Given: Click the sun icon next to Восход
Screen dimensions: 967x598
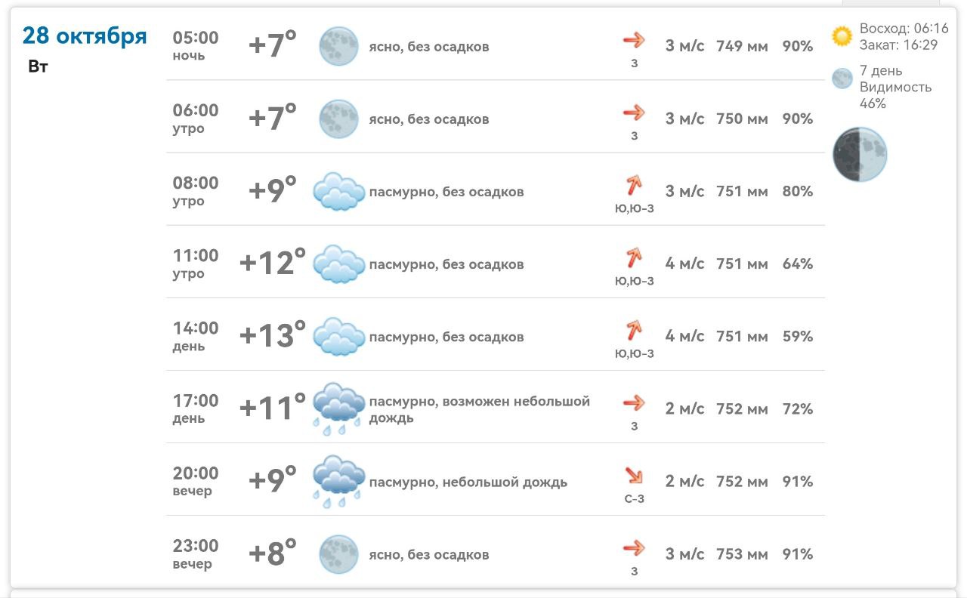Looking at the screenshot, I should [x=842, y=36].
